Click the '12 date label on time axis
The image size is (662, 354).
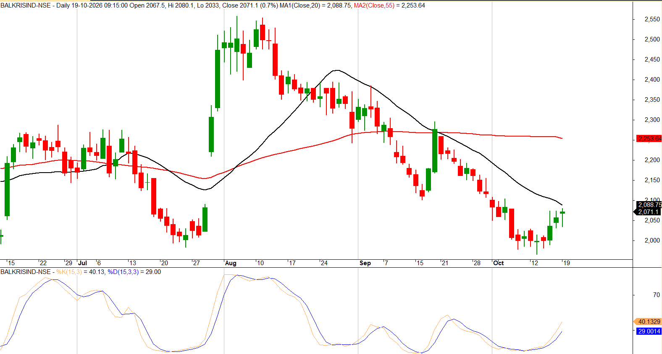point(534,263)
